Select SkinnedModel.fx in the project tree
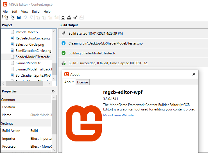208x153 pixels. 28,63
